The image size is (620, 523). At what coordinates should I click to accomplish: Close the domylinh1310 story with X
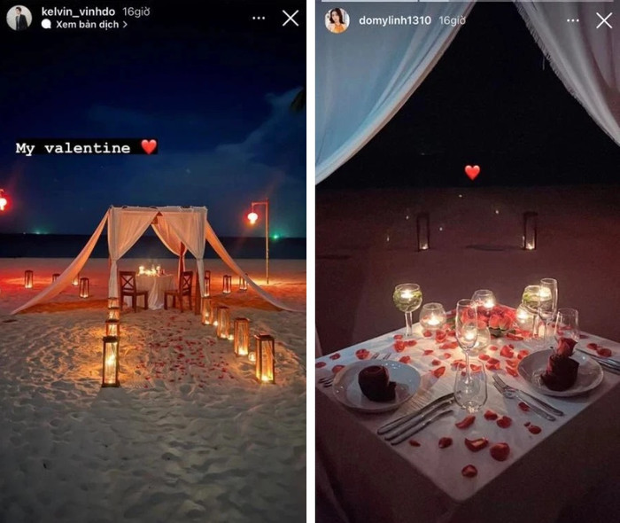coord(604,20)
